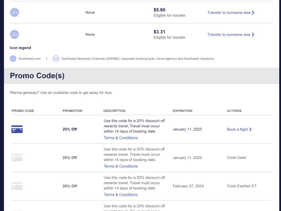
Task: Click the $5.60 eligible transfer amount
Action: [159, 10]
